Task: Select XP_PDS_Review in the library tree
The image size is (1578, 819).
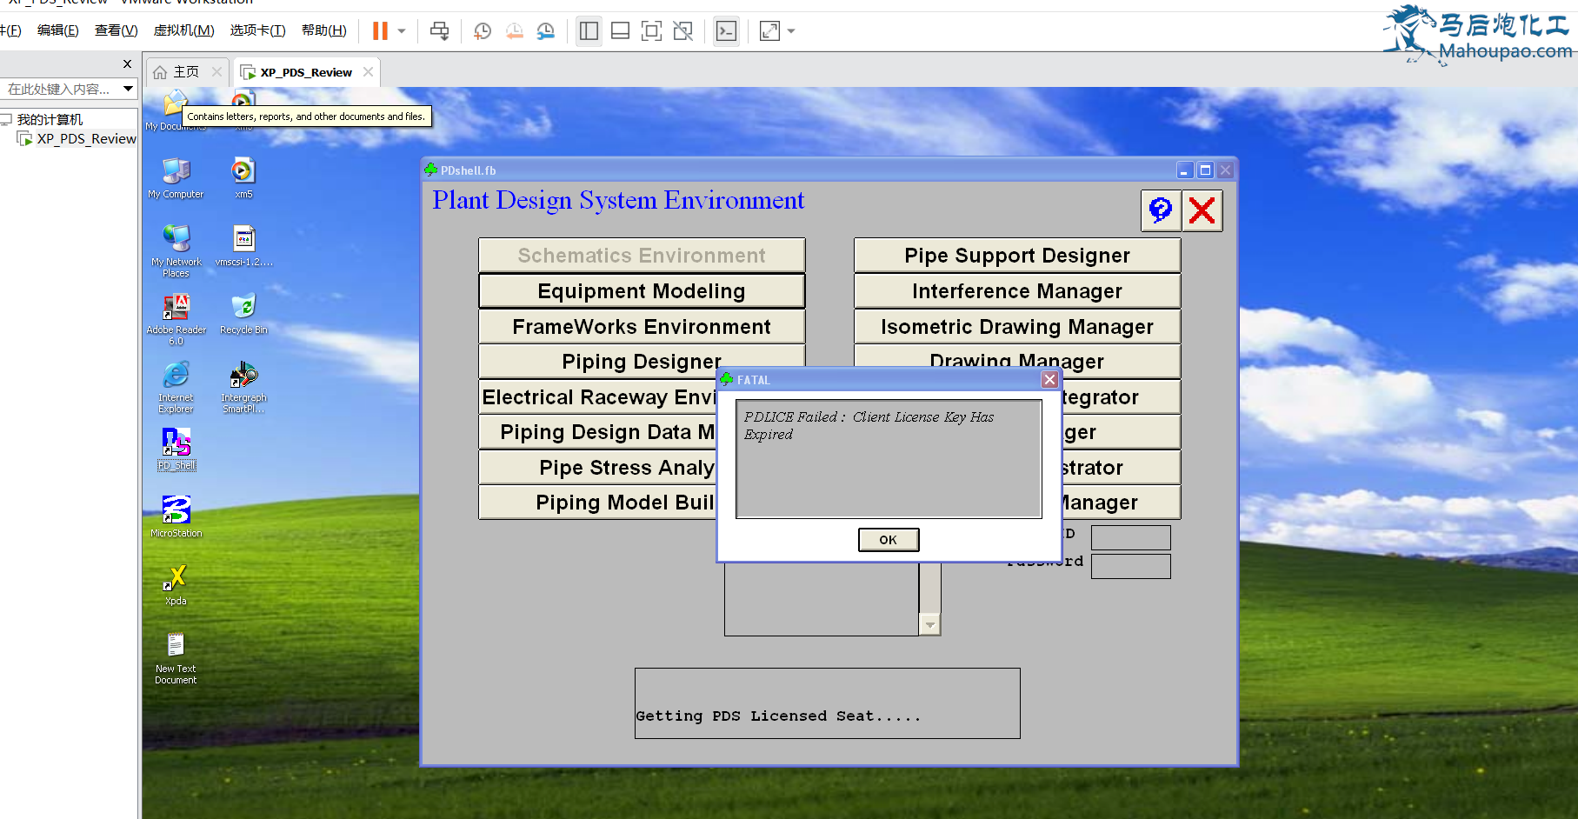Action: tap(86, 139)
